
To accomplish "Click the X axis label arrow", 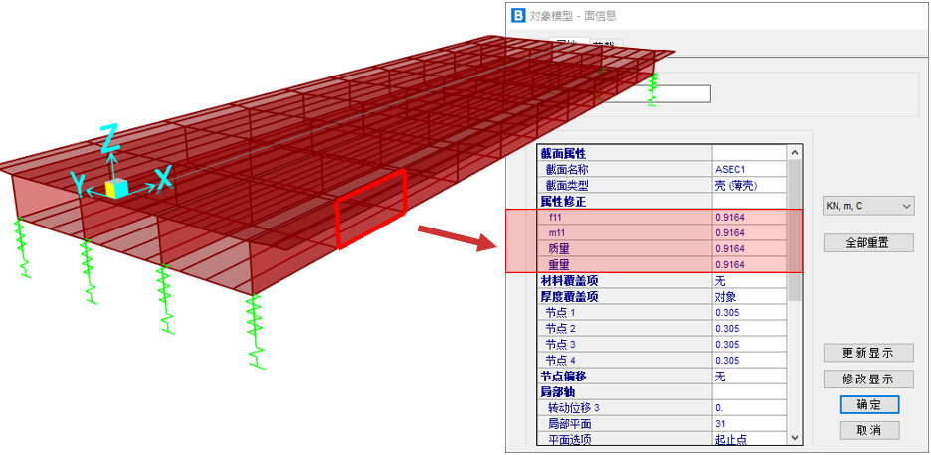I will click(x=163, y=179).
